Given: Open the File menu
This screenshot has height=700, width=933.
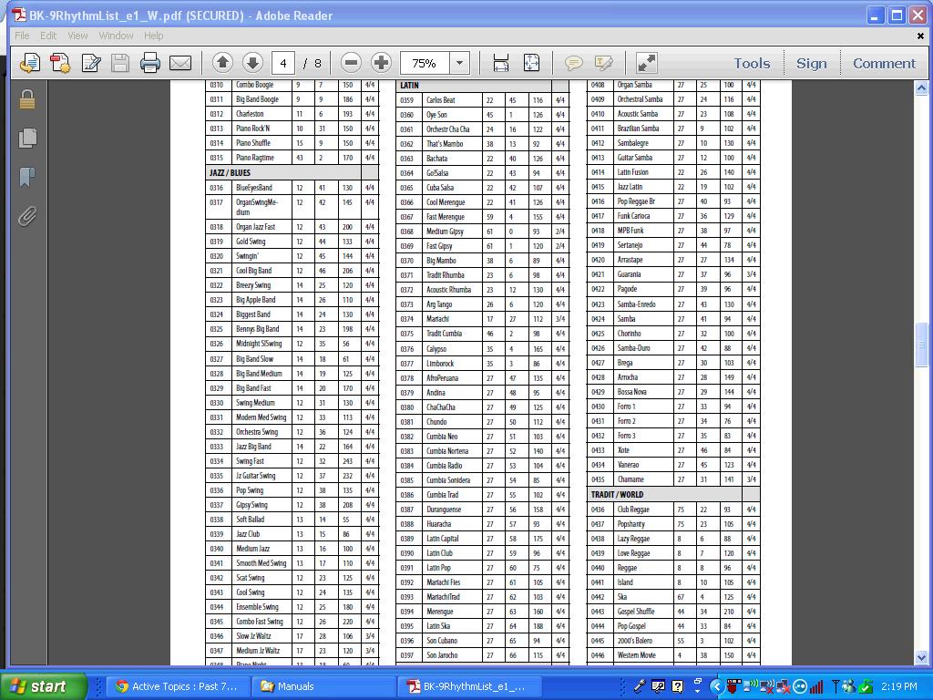Looking at the screenshot, I should pyautogui.click(x=22, y=36).
